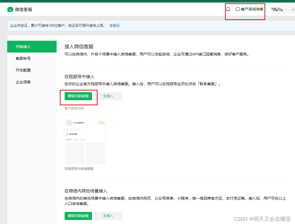Click the orange 关注 badge in the preview

tap(101, 123)
